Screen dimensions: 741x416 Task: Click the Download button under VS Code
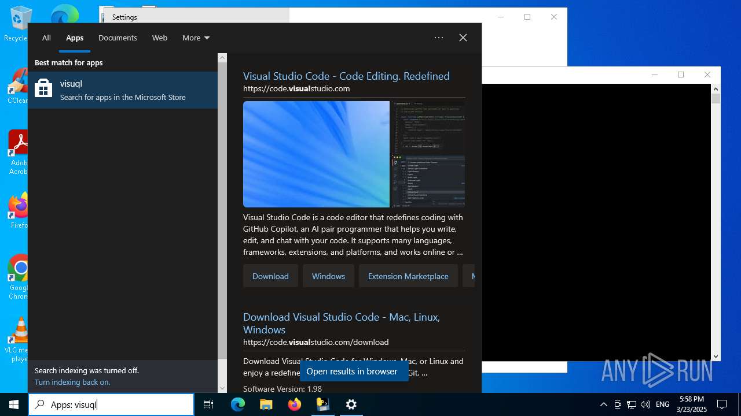pyautogui.click(x=270, y=276)
